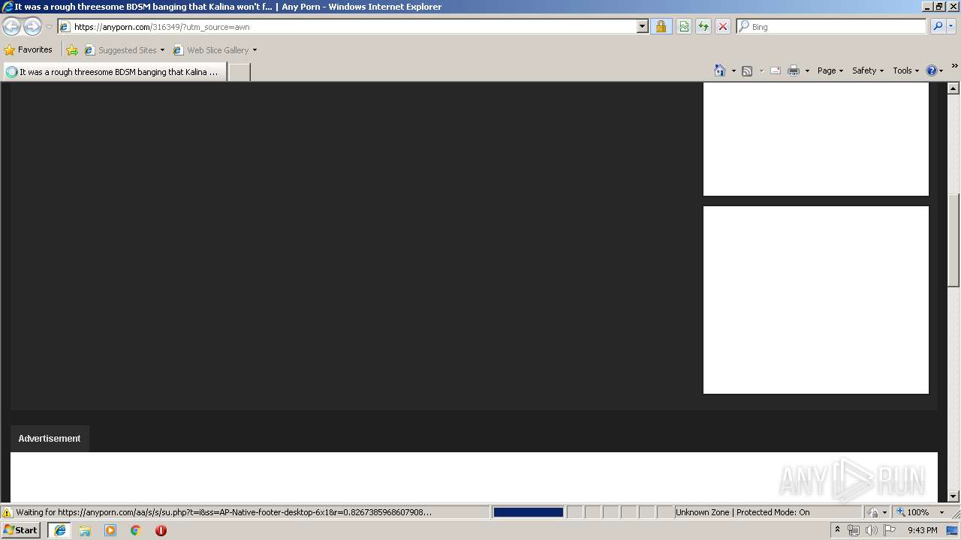Toggle the Compatibility View icon
Viewport: 961px width, 540px height.
(x=684, y=27)
